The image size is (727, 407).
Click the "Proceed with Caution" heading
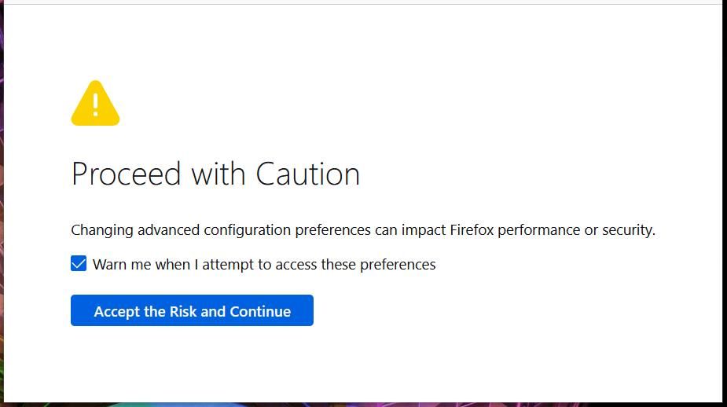(x=215, y=174)
